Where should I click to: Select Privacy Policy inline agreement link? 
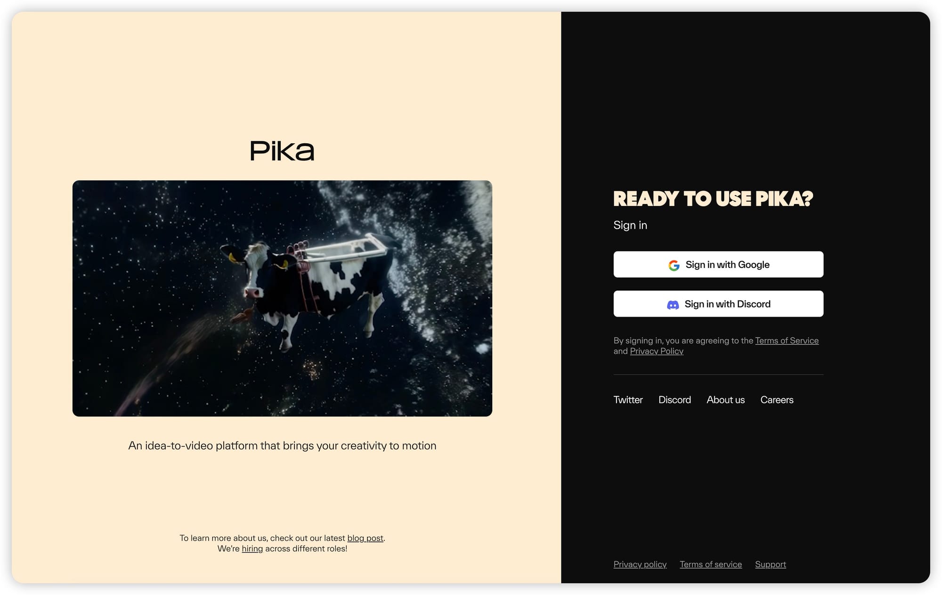(x=655, y=350)
